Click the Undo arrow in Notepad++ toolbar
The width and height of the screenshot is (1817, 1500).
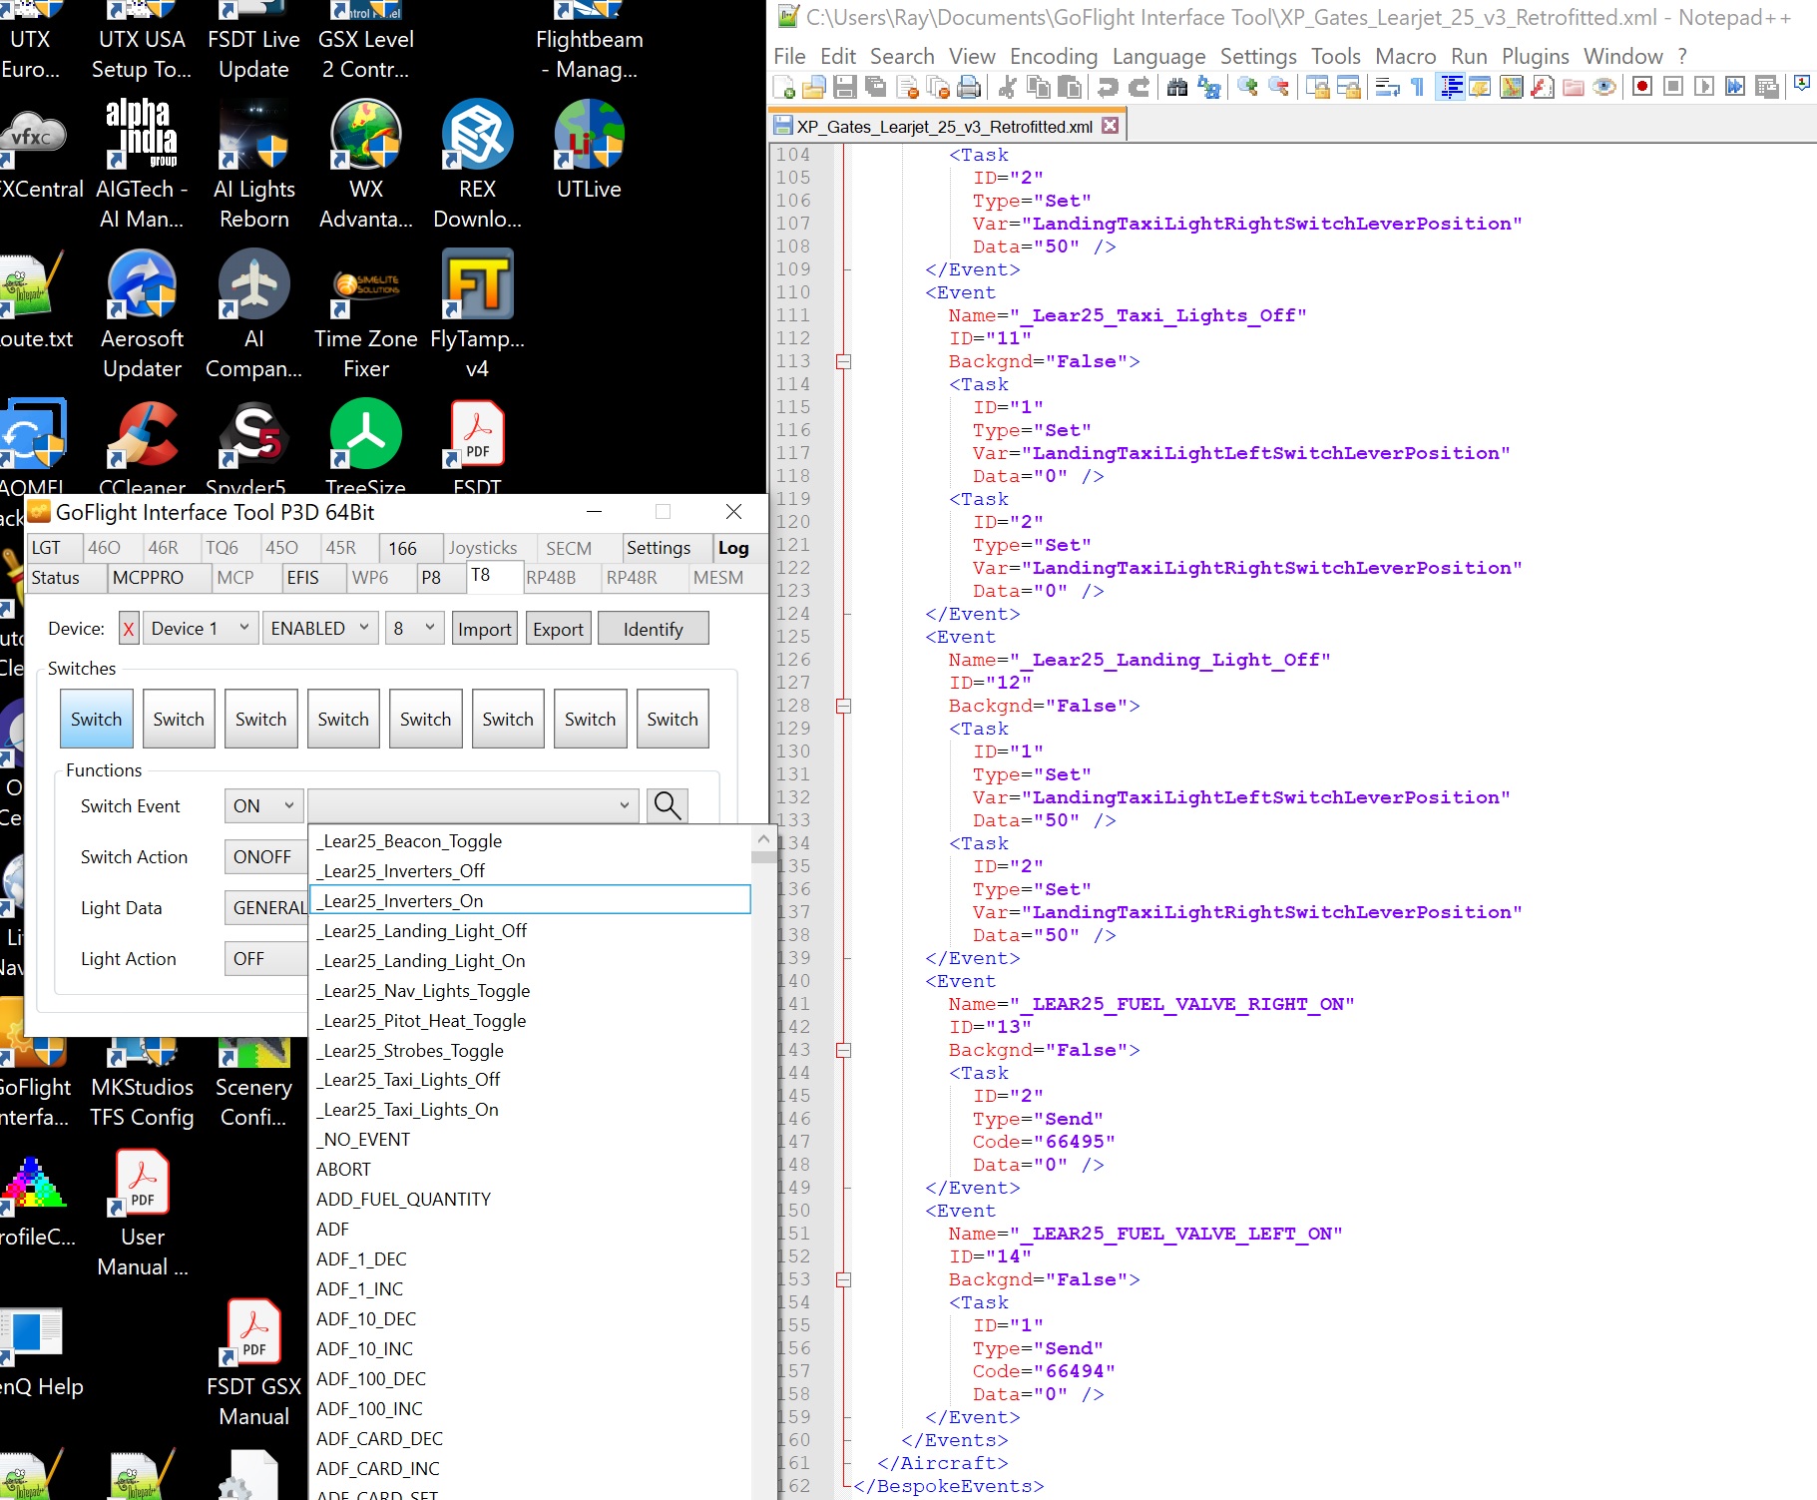tap(1108, 88)
